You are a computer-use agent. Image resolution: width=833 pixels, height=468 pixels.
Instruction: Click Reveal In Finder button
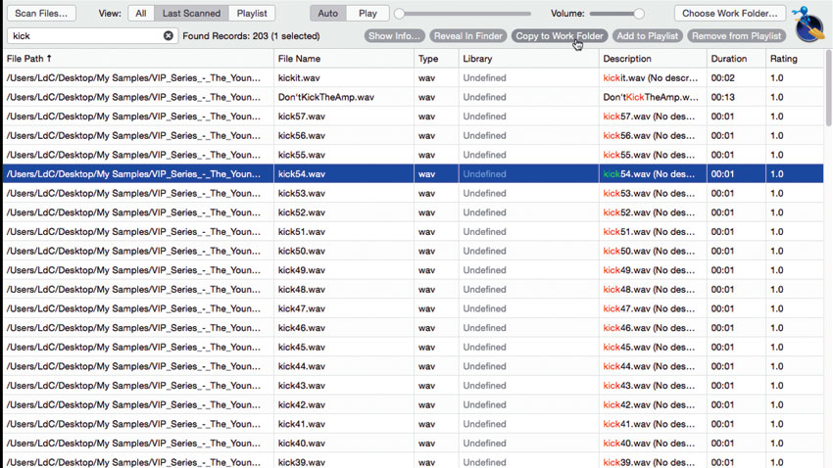point(468,35)
